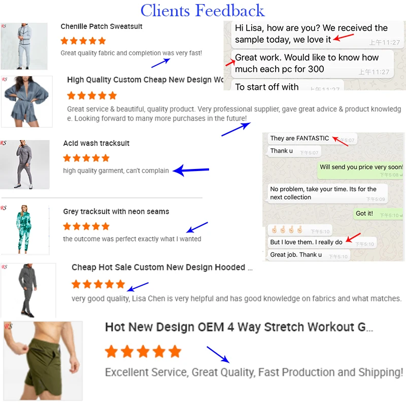The image size is (406, 406).
Task: Open the Chenille Patch Sweatsuit product thumbnail
Action: [24, 46]
